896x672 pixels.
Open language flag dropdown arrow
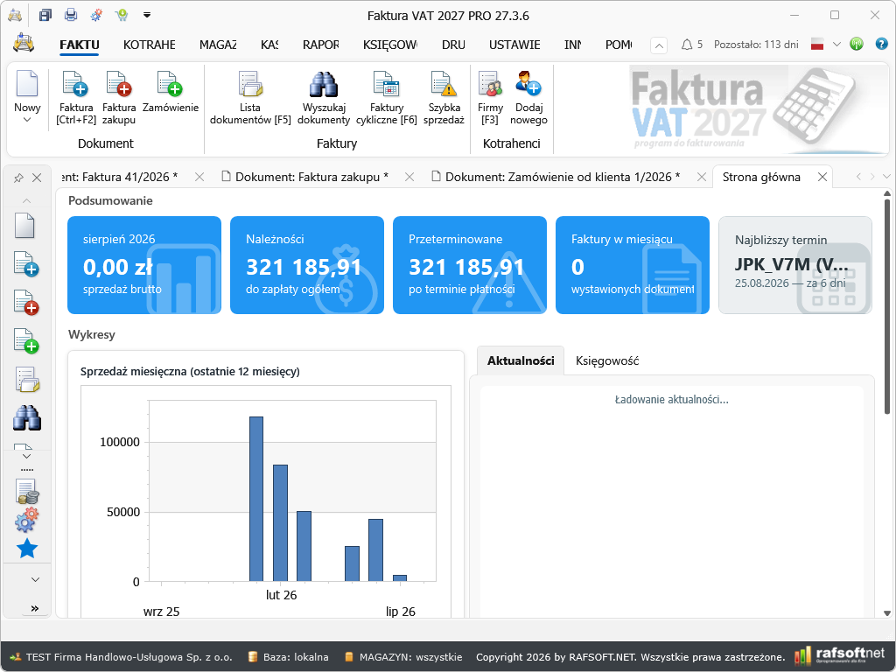pyautogui.click(x=837, y=44)
